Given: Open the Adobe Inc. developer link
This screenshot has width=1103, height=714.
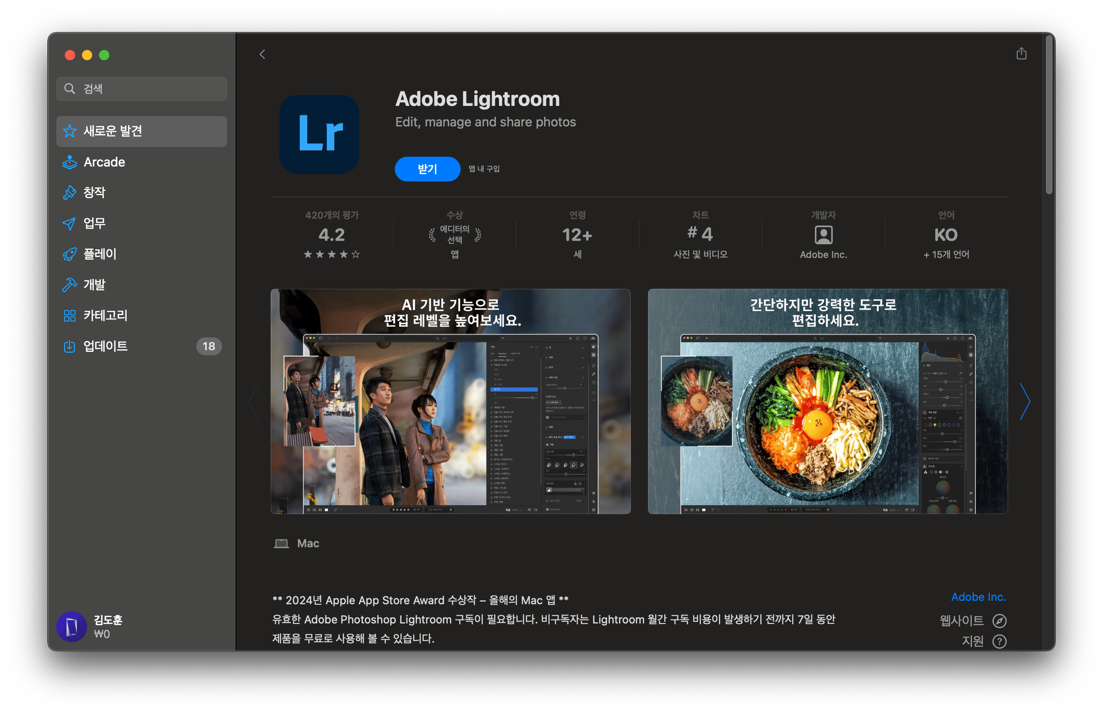Looking at the screenshot, I should tap(978, 597).
